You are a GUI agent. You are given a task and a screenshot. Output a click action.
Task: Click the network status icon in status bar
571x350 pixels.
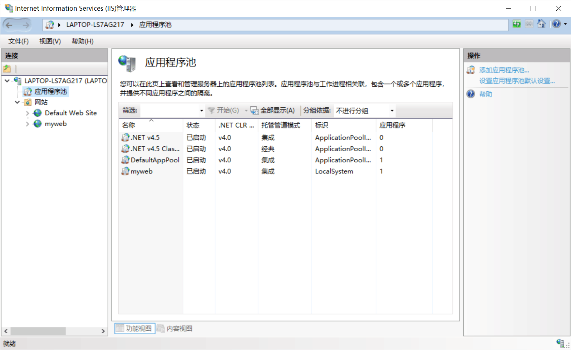[561, 343]
